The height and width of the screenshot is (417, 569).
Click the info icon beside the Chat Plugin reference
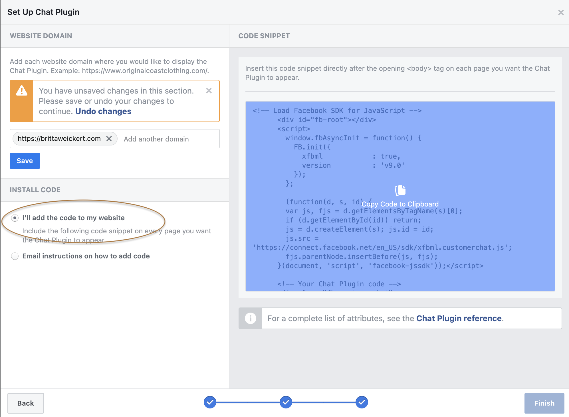(250, 318)
